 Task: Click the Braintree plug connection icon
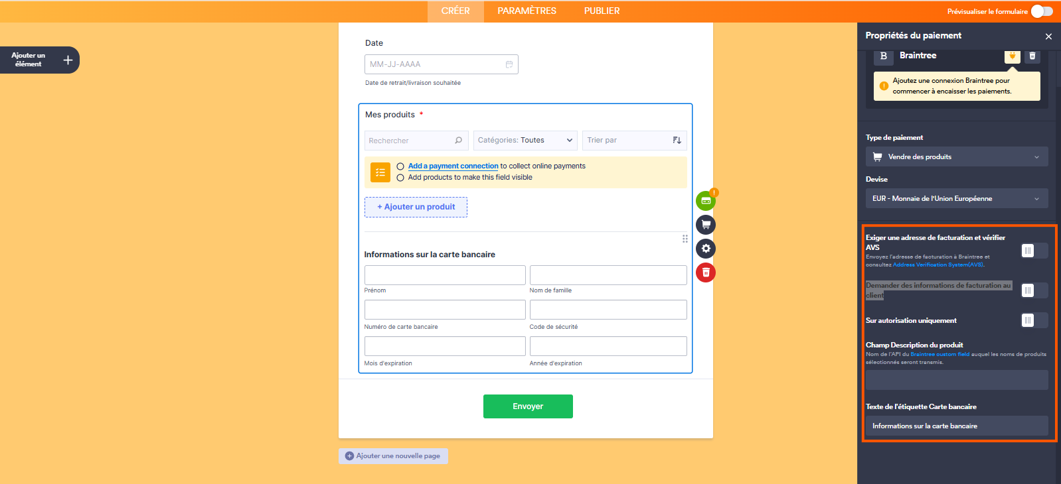(1012, 56)
